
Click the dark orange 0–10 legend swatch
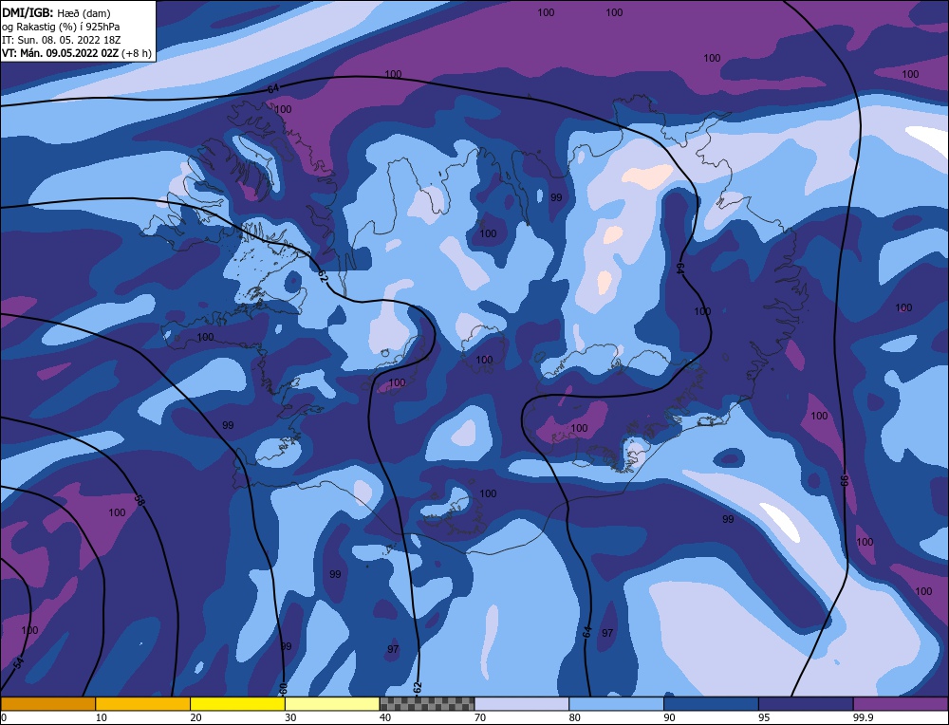(x=47, y=703)
